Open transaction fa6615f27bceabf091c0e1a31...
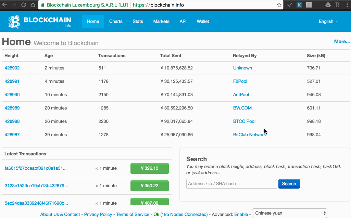This screenshot has height=218, width=351. [36, 168]
